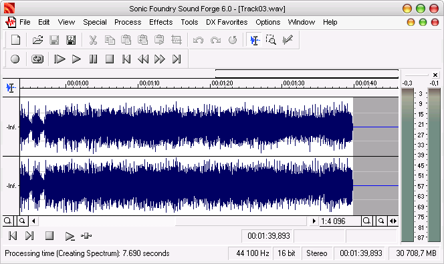The image size is (444, 264).
Task: Click the Mix paste icon
Action: click(x=142, y=40)
